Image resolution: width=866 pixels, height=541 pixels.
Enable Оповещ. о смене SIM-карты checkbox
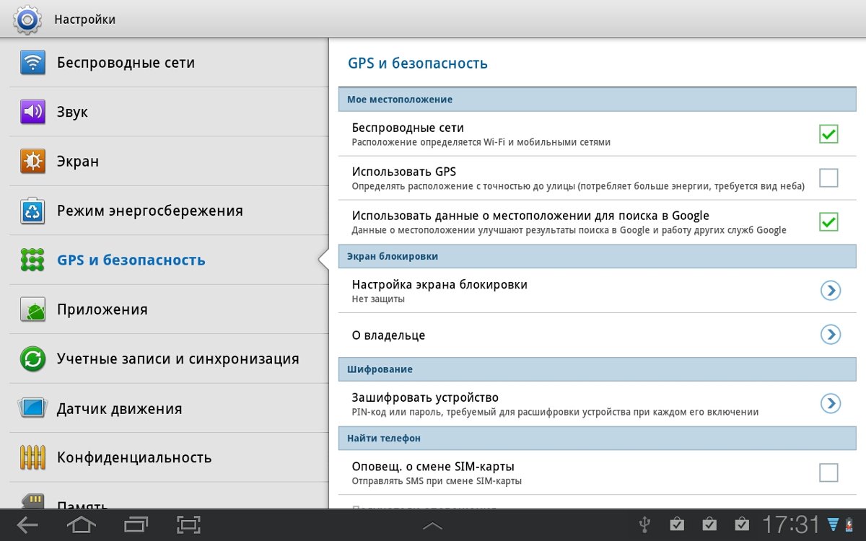coord(828,472)
